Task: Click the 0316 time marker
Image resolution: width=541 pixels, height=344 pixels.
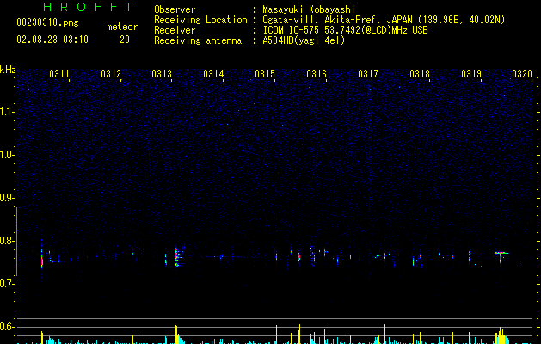Action: pyautogui.click(x=317, y=74)
